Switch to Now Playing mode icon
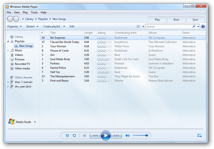Image resolution: width=214 pixels, height=149 pixels. coord(200,135)
